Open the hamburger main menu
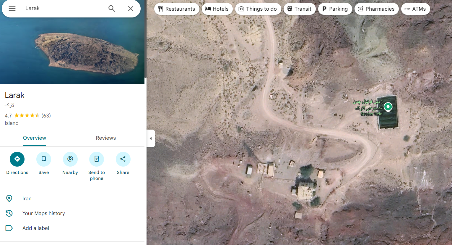This screenshot has height=245, width=452. tap(12, 9)
